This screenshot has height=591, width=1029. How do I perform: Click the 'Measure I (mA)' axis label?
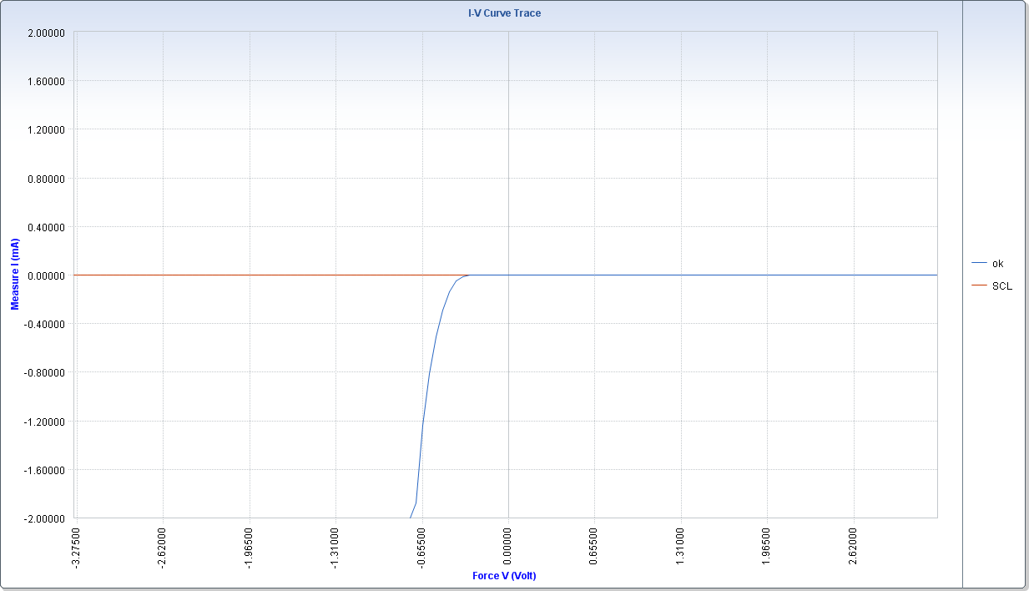(x=15, y=274)
